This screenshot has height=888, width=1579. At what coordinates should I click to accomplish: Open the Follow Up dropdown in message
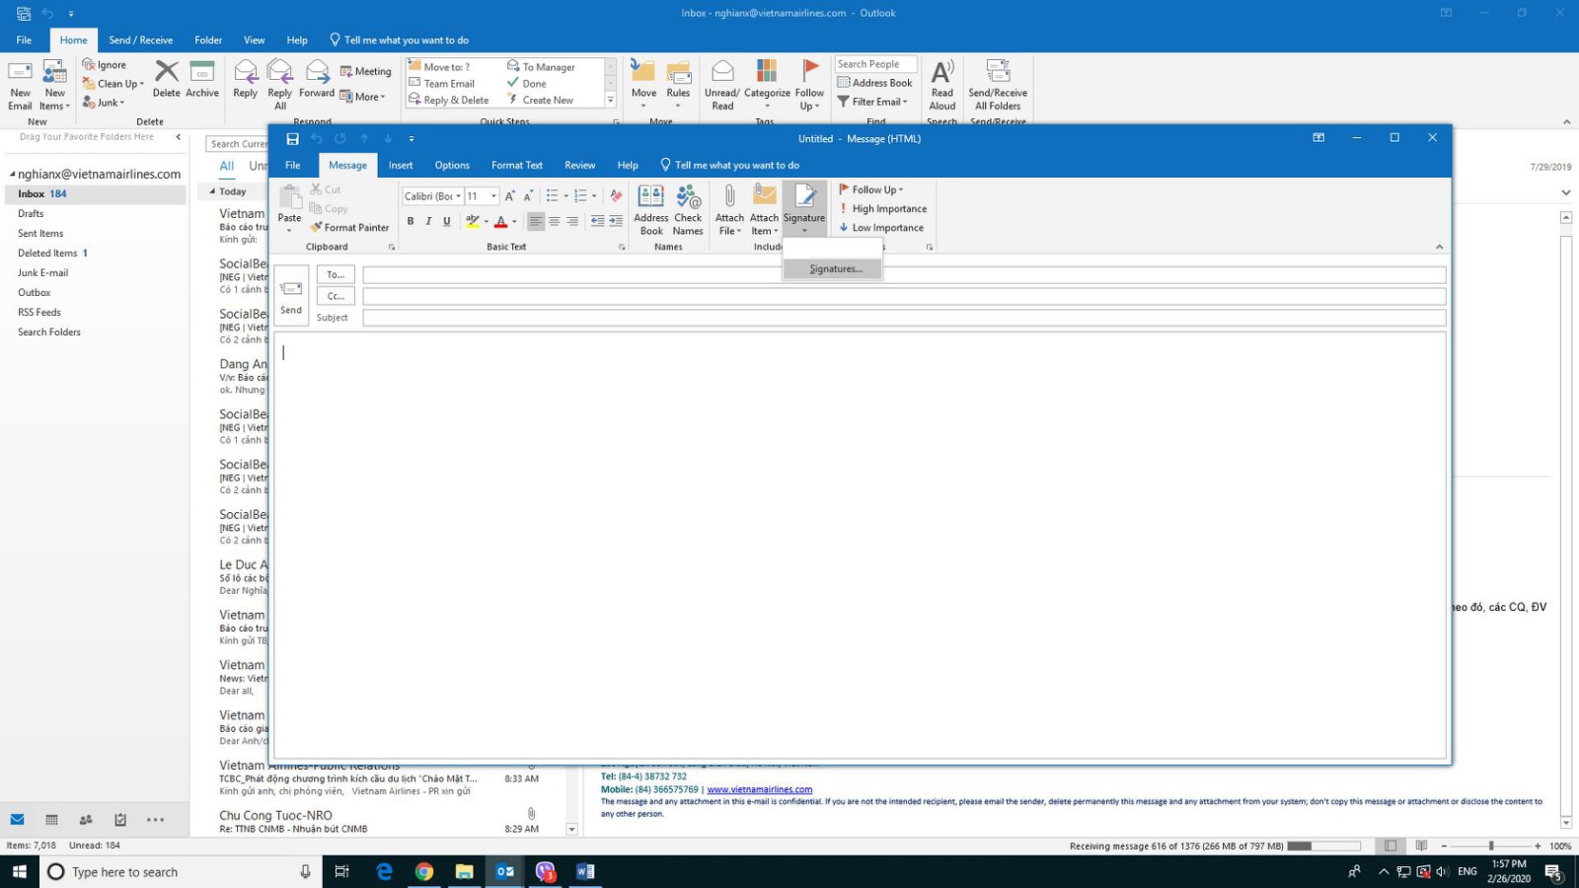(x=871, y=189)
